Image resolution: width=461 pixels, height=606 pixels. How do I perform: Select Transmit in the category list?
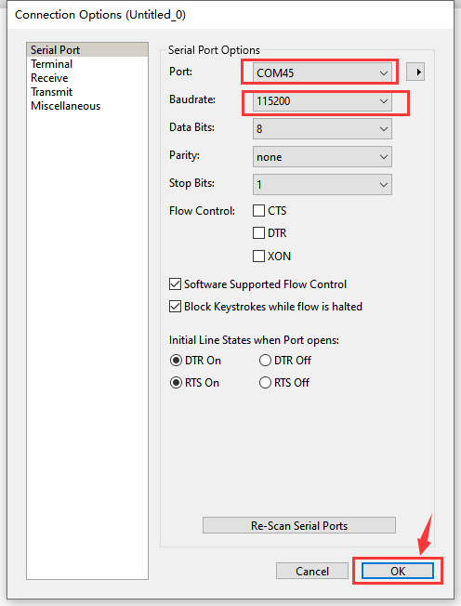tap(52, 92)
